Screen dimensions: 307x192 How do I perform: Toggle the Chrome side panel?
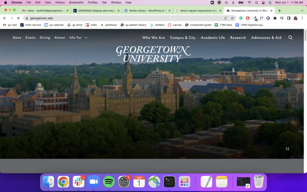289,18
